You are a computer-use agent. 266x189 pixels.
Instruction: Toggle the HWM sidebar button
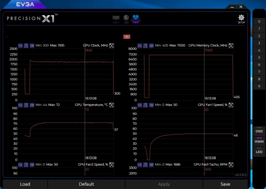tap(259, 141)
